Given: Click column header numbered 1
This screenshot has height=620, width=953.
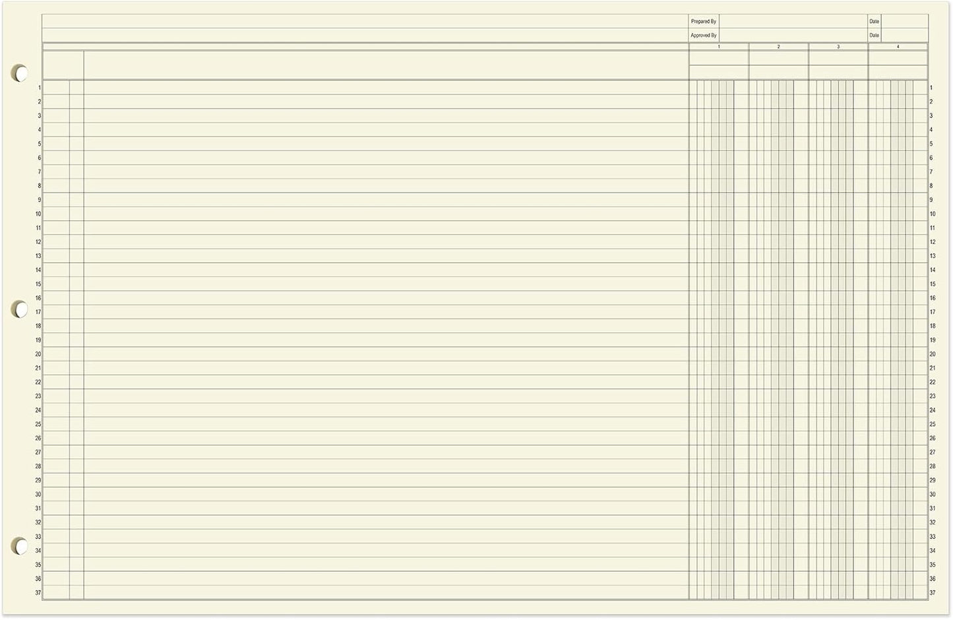Looking at the screenshot, I should [x=719, y=46].
